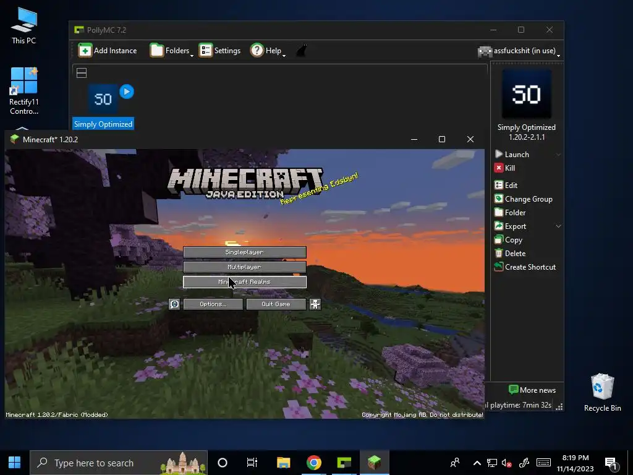
Task: Switch to PollyMC taskbar icon
Action: [x=344, y=463]
